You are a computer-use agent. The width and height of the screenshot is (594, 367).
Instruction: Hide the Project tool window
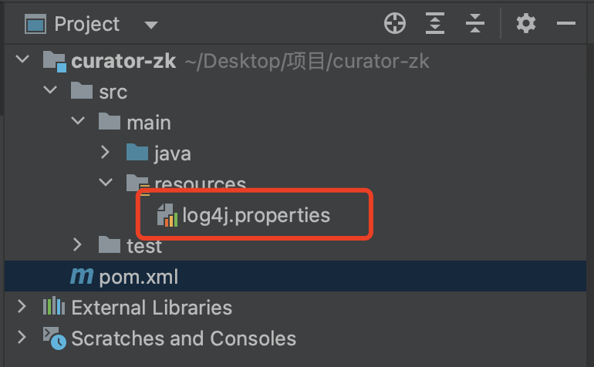[566, 24]
